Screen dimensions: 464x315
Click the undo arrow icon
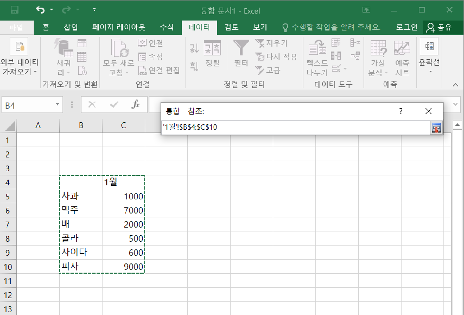pos(40,10)
